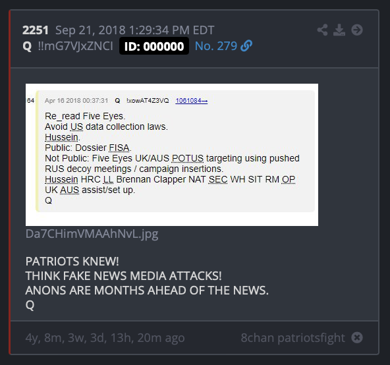This screenshot has height=365, width=390.
Task: Click the right-arrow circle icon
Action: [357, 30]
